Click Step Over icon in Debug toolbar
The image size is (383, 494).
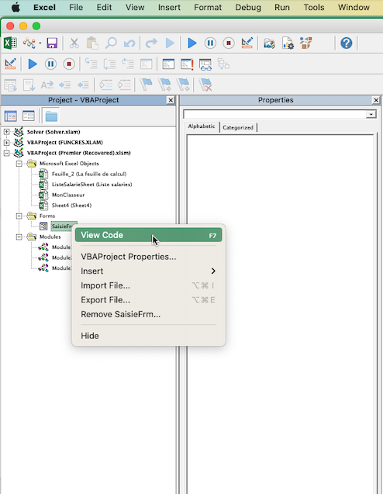click(x=109, y=64)
